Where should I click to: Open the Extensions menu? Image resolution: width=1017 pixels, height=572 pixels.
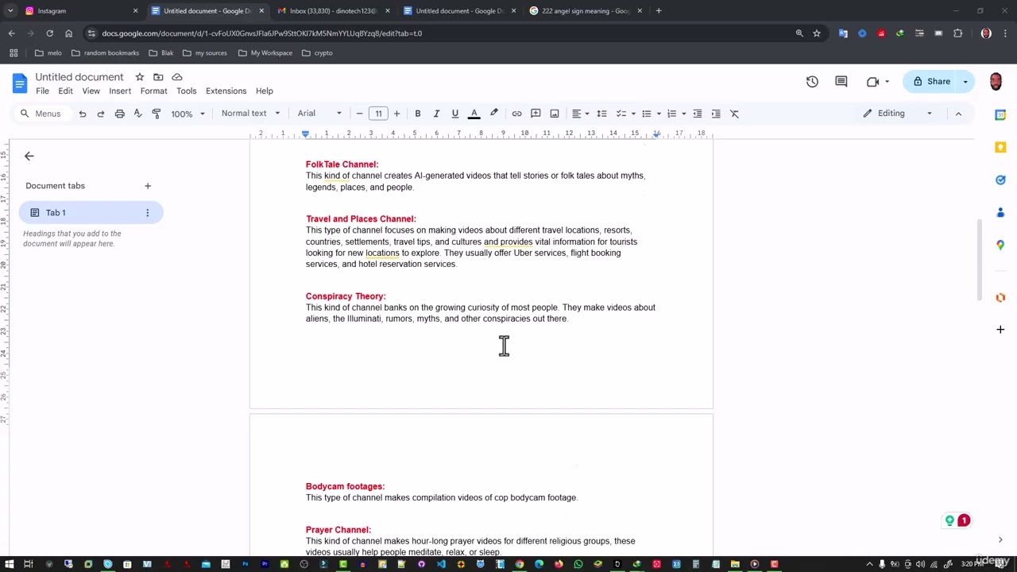coord(226,91)
